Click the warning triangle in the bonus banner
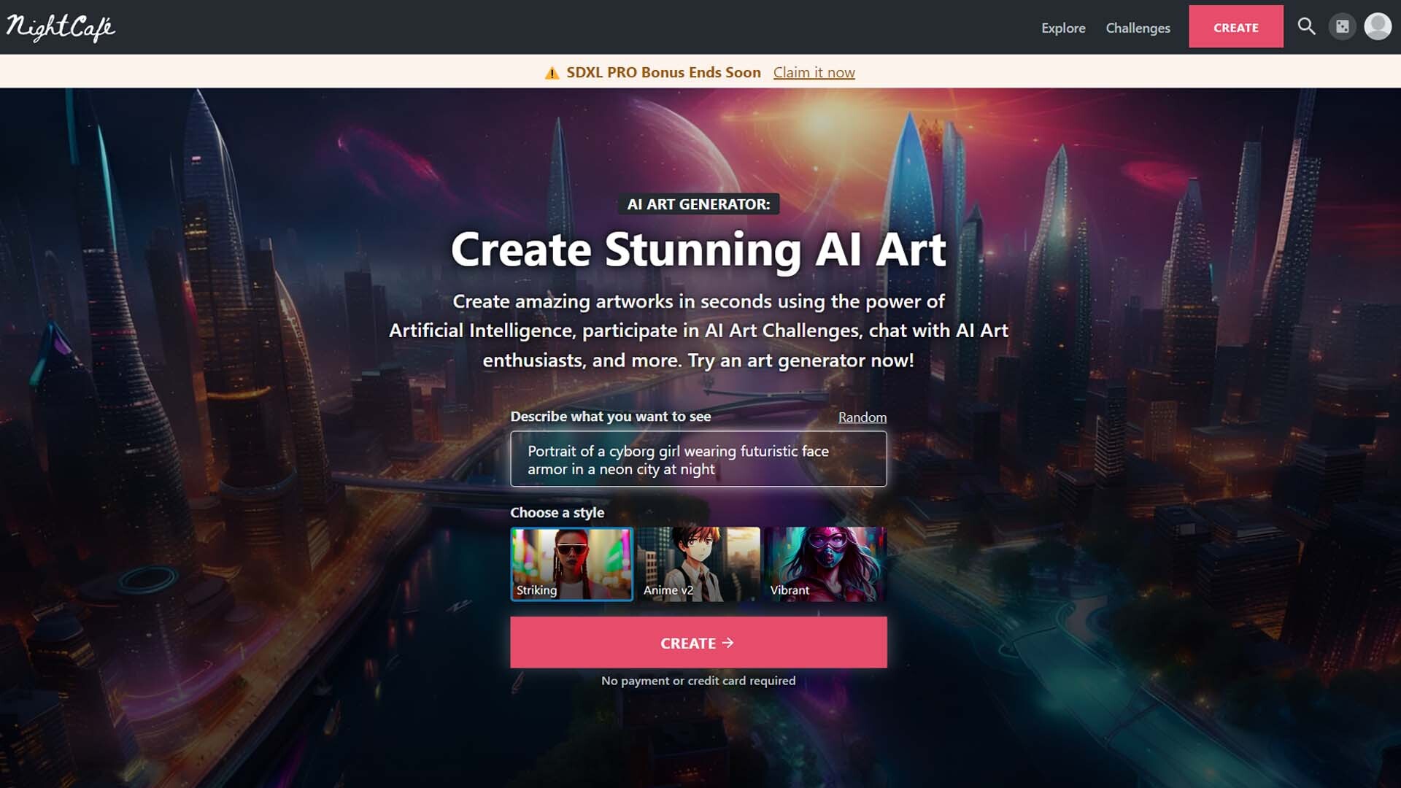The height and width of the screenshot is (788, 1401). tap(552, 72)
